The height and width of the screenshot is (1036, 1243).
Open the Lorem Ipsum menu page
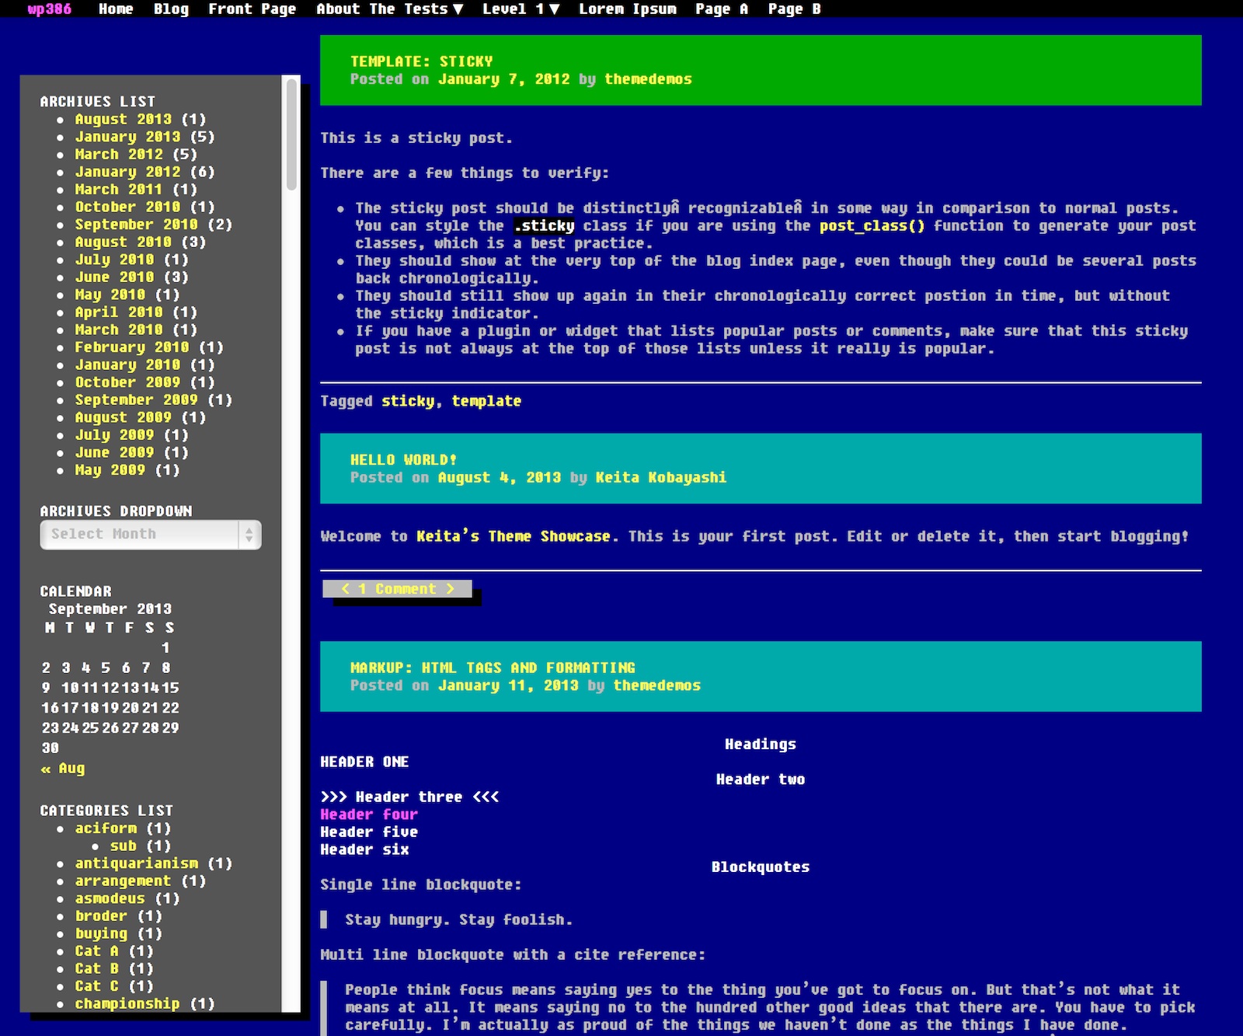(x=627, y=9)
